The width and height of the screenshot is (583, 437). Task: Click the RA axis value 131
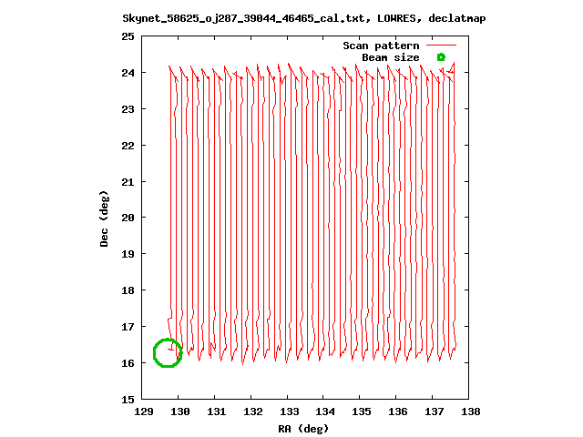point(217,412)
